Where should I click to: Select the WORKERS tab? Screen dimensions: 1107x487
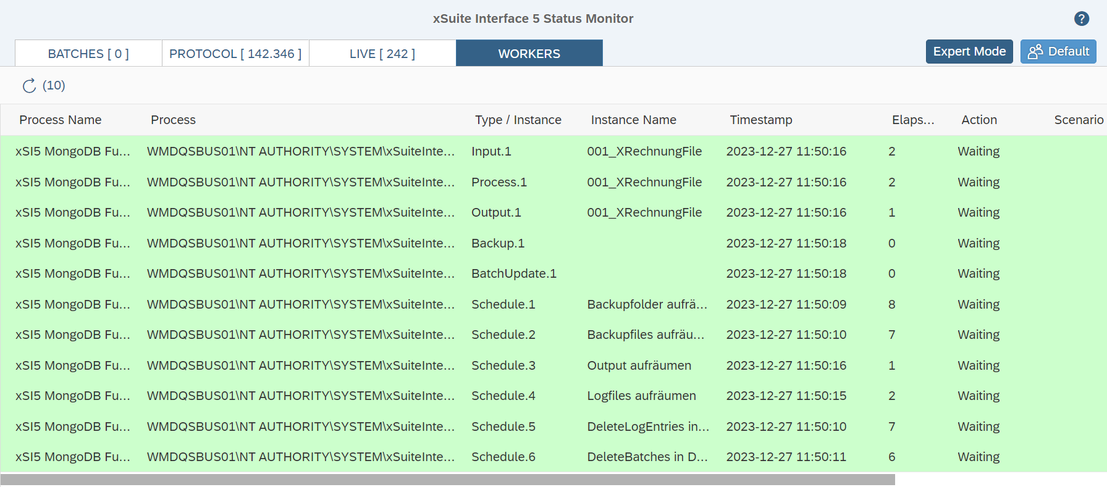(529, 54)
